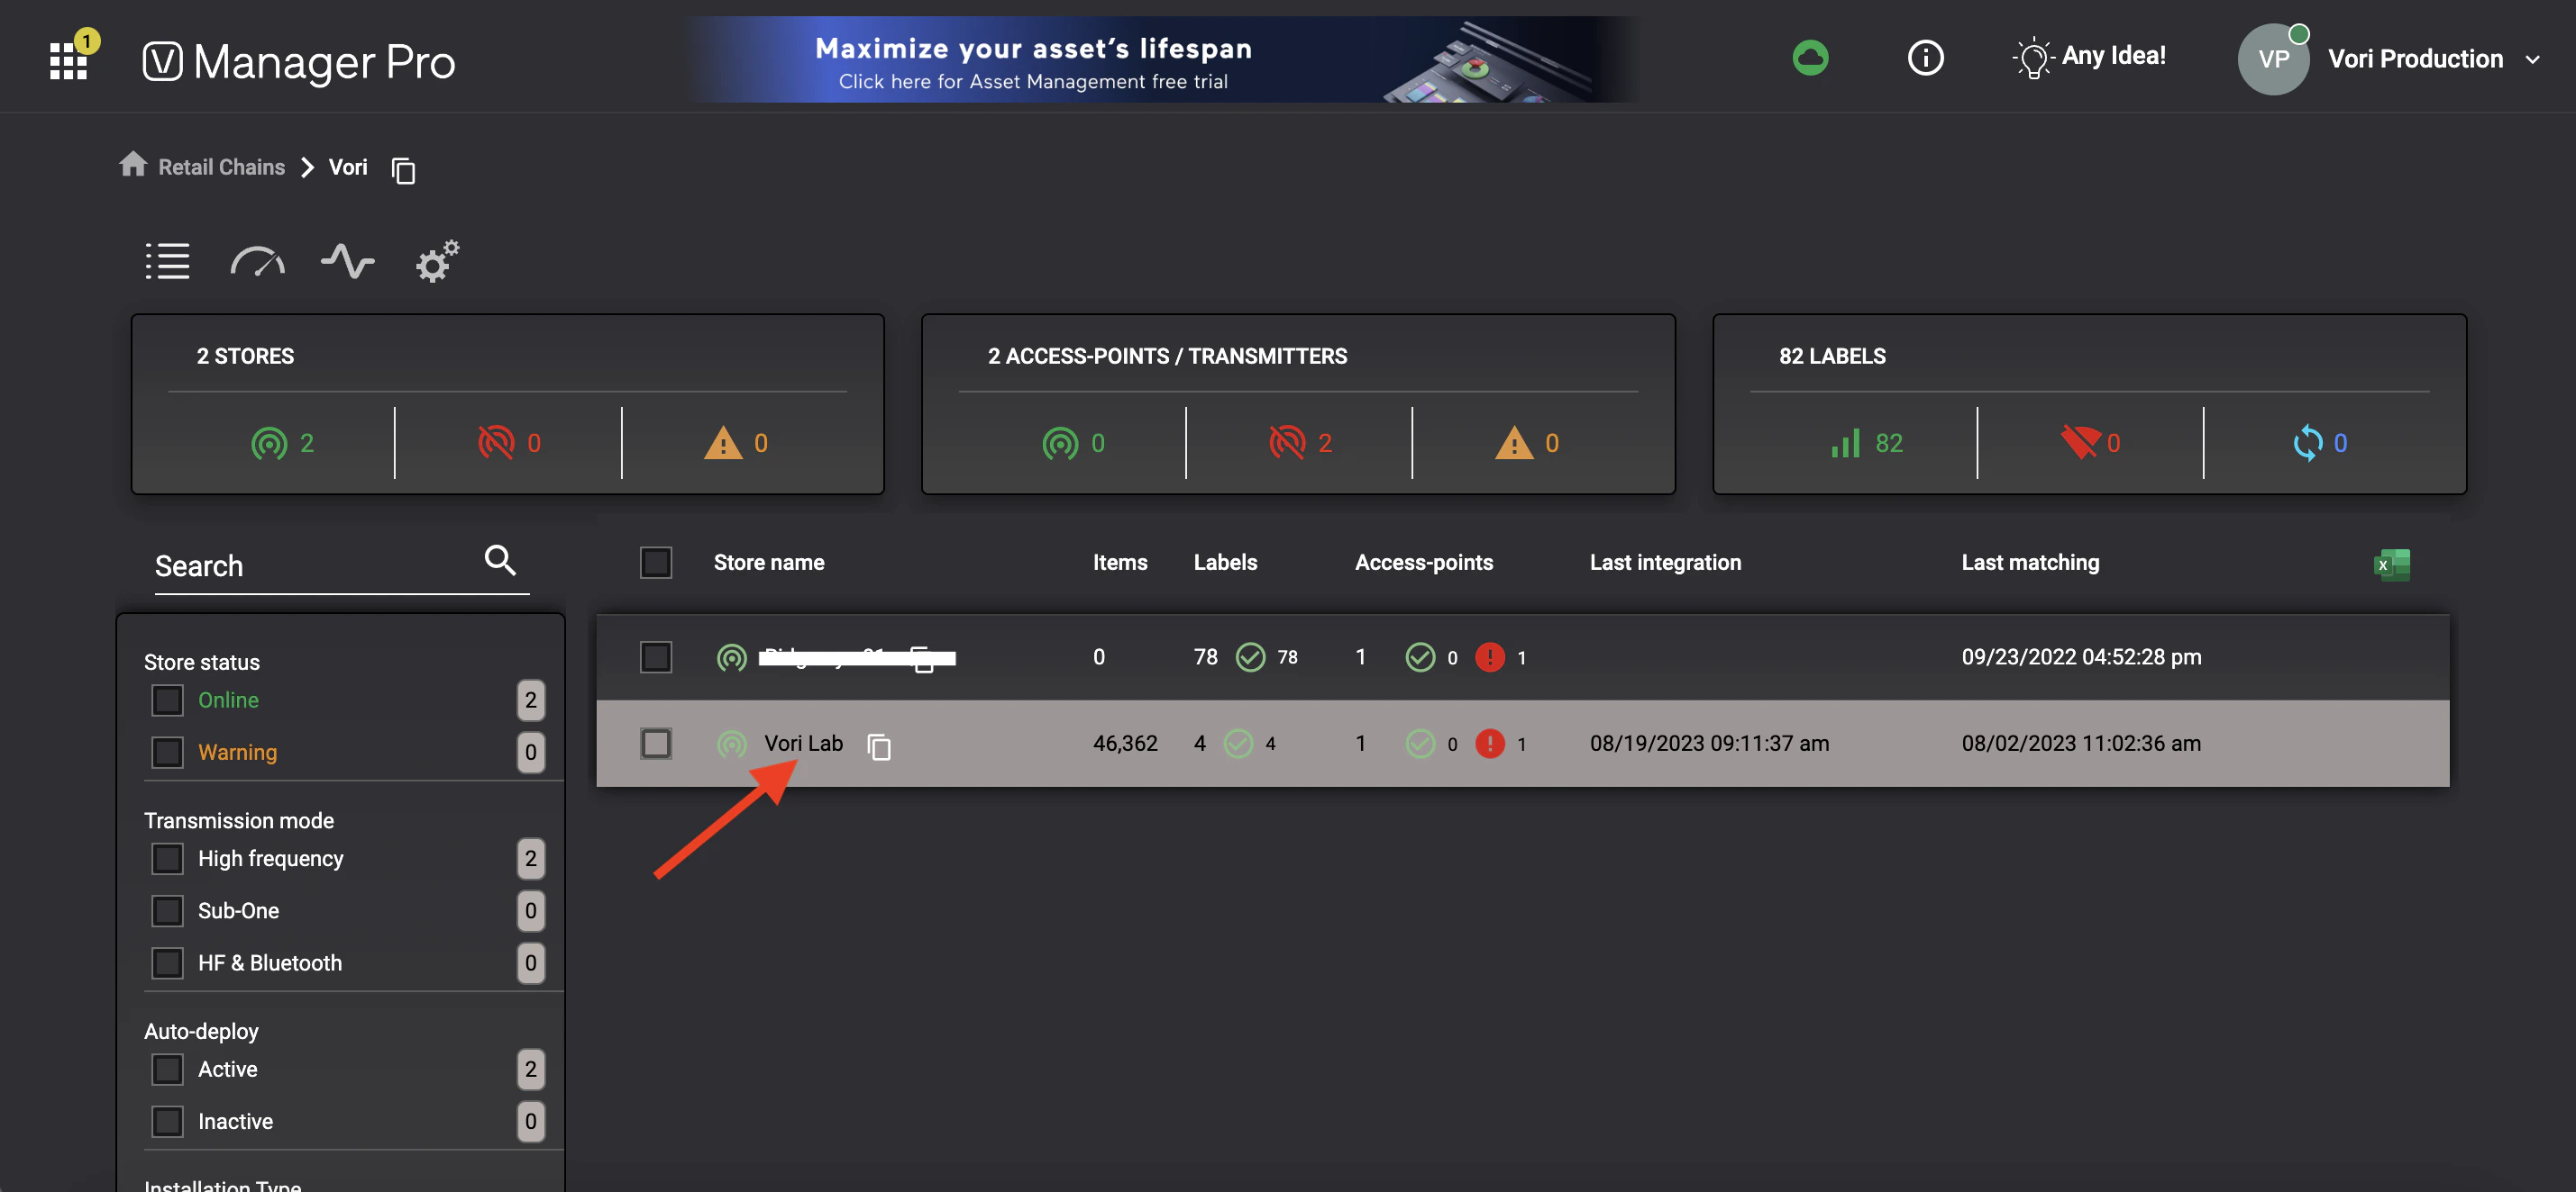Select the Vori Lab row checkbox
This screenshot has width=2576, height=1192.
coord(656,744)
